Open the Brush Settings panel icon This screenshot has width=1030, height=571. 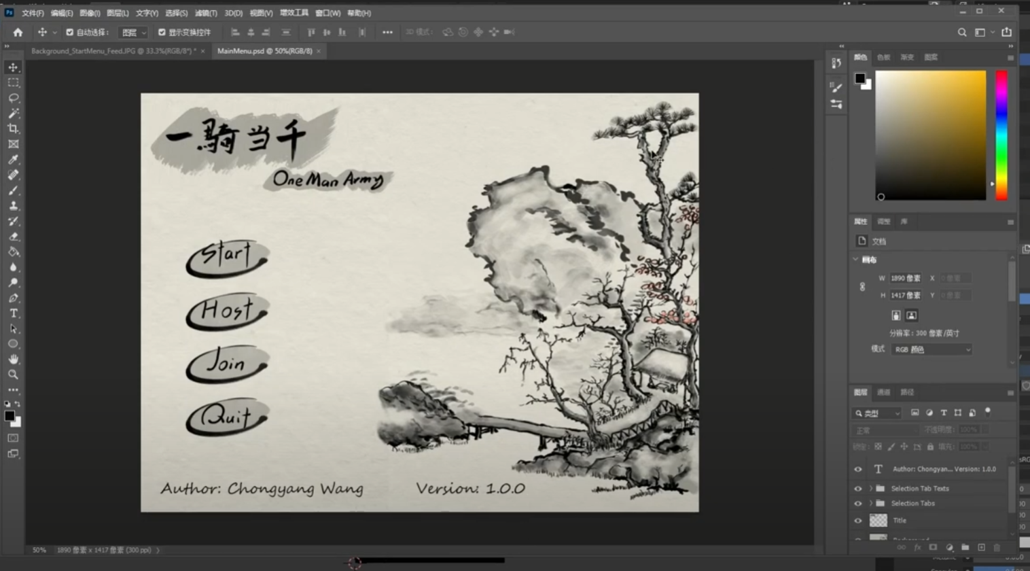pyautogui.click(x=836, y=87)
